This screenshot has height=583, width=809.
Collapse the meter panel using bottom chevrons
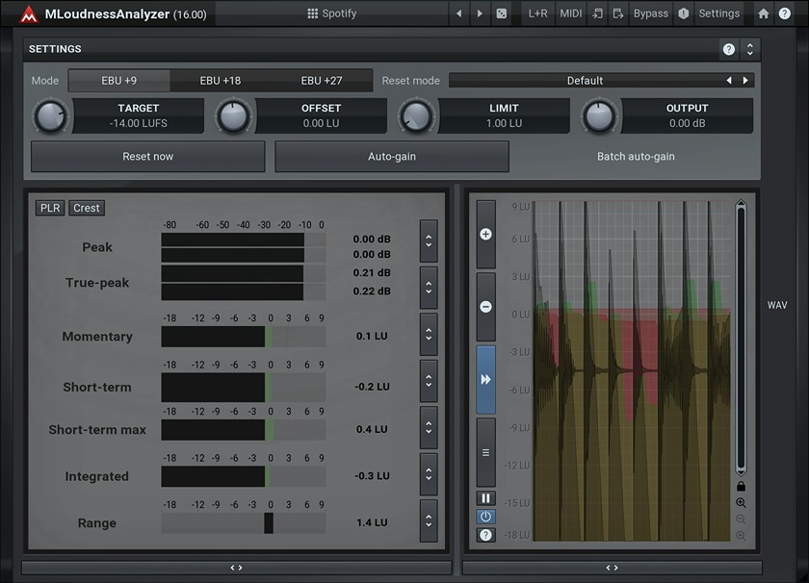[x=235, y=567]
